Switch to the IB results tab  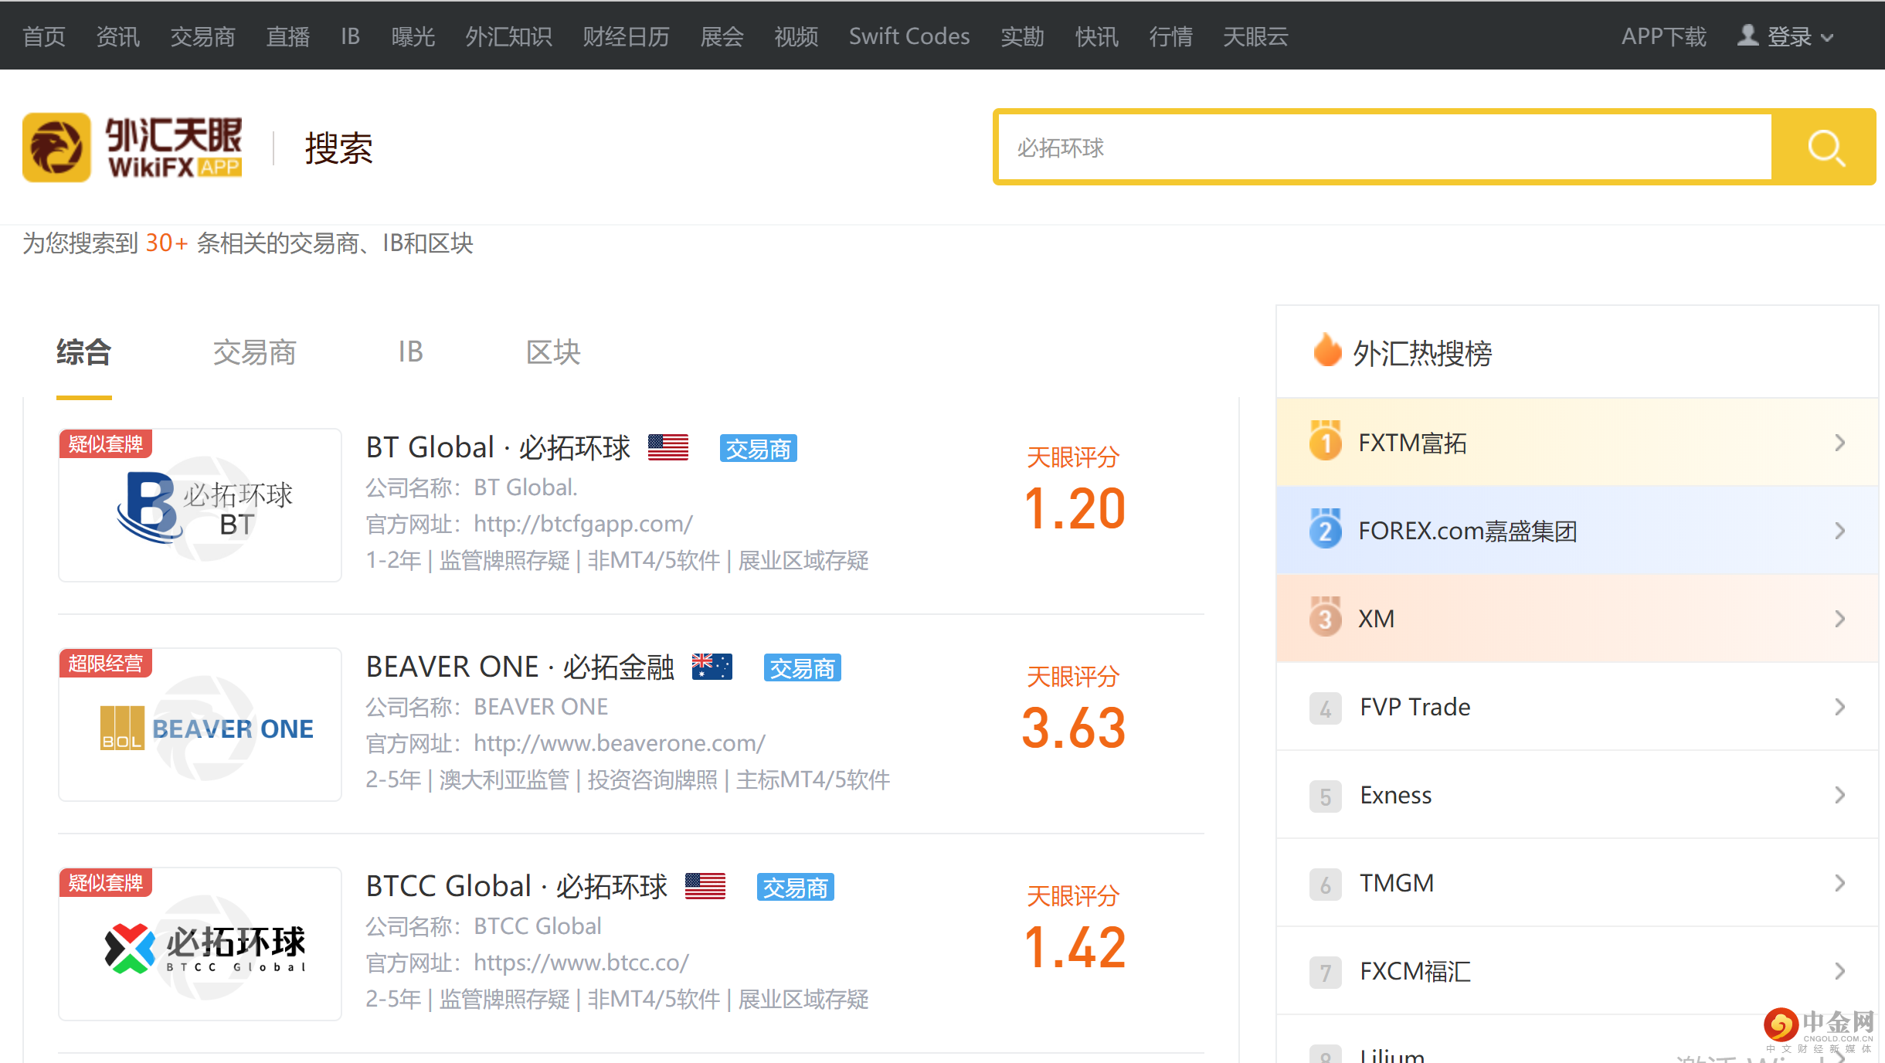tap(411, 352)
